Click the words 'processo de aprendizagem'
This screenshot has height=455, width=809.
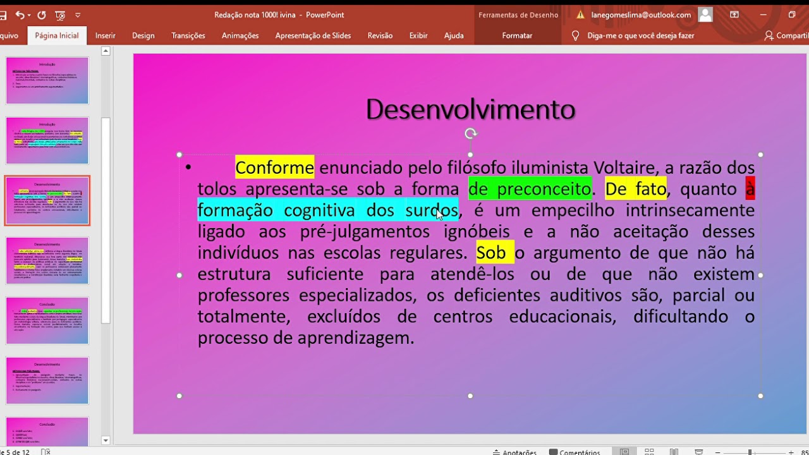pyautogui.click(x=303, y=337)
